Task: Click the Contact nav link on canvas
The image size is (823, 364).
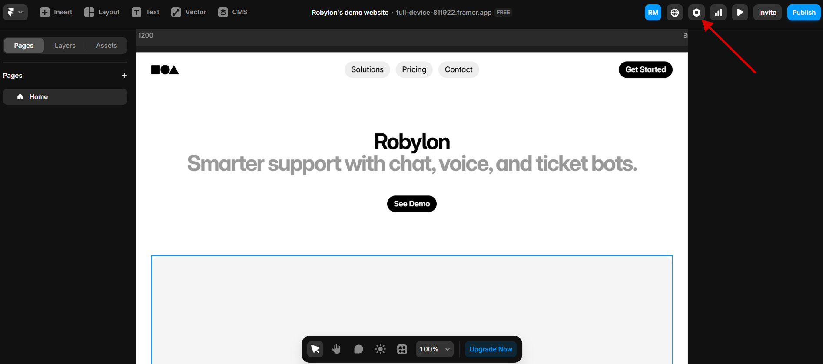Action: [x=458, y=69]
